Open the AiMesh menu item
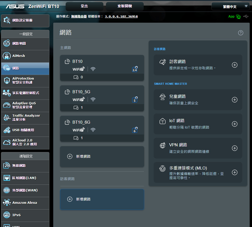 (25, 56)
